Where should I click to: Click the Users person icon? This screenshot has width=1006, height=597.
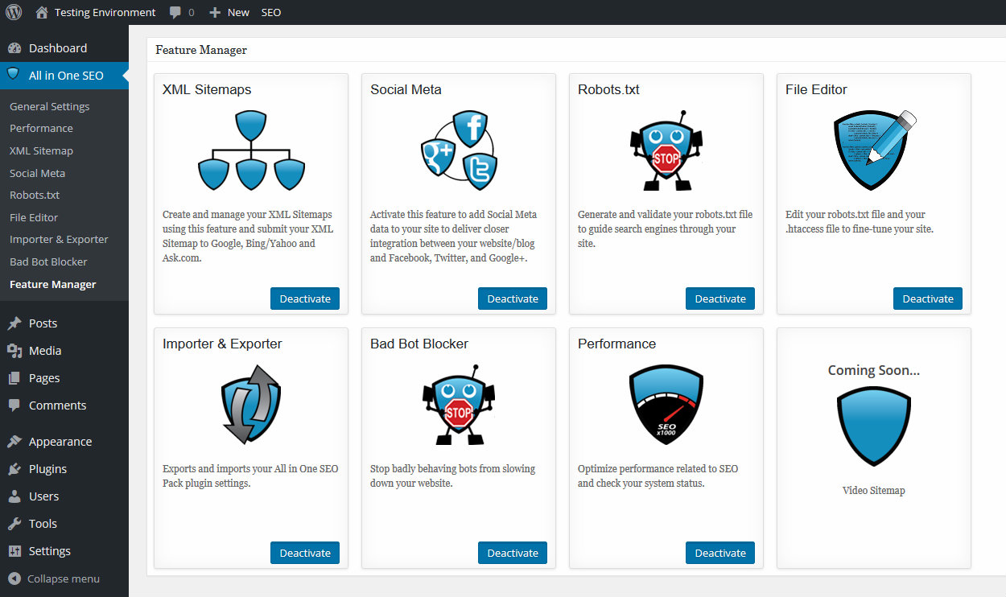[14, 496]
